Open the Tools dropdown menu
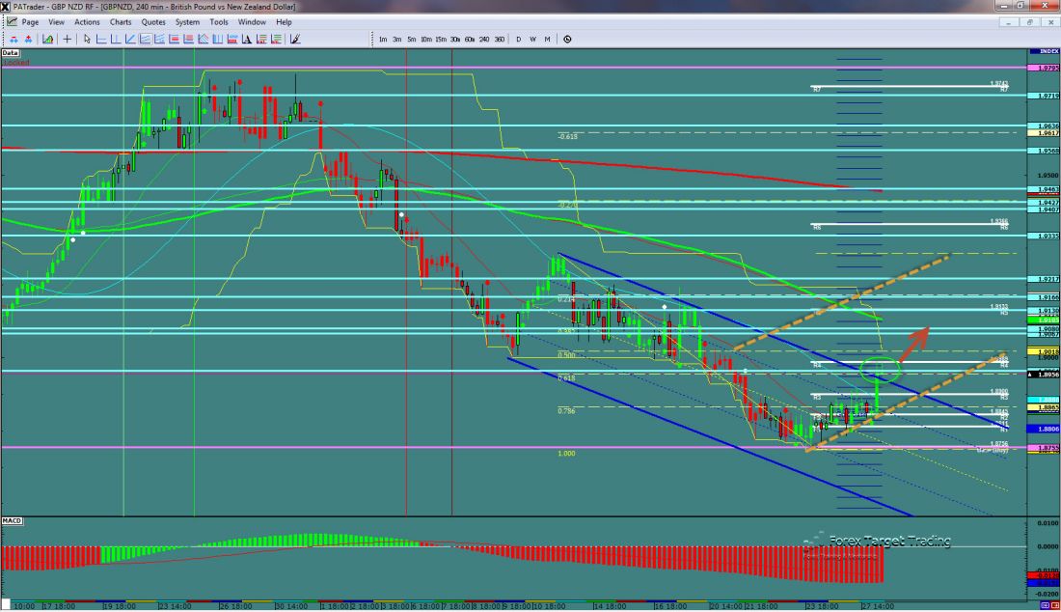Screen dimensions: 1061x612 [219, 21]
